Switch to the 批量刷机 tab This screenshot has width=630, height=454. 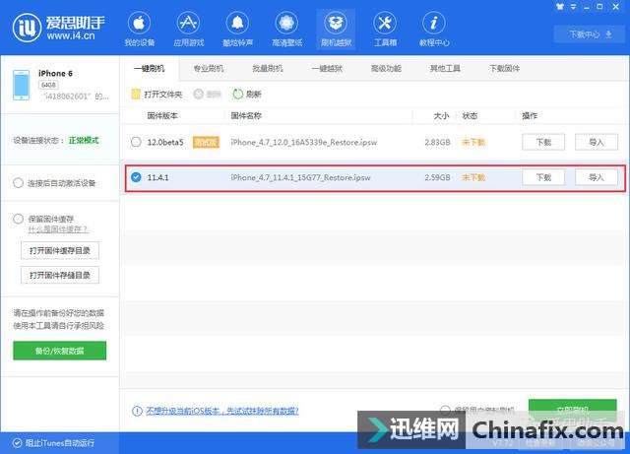click(x=267, y=68)
